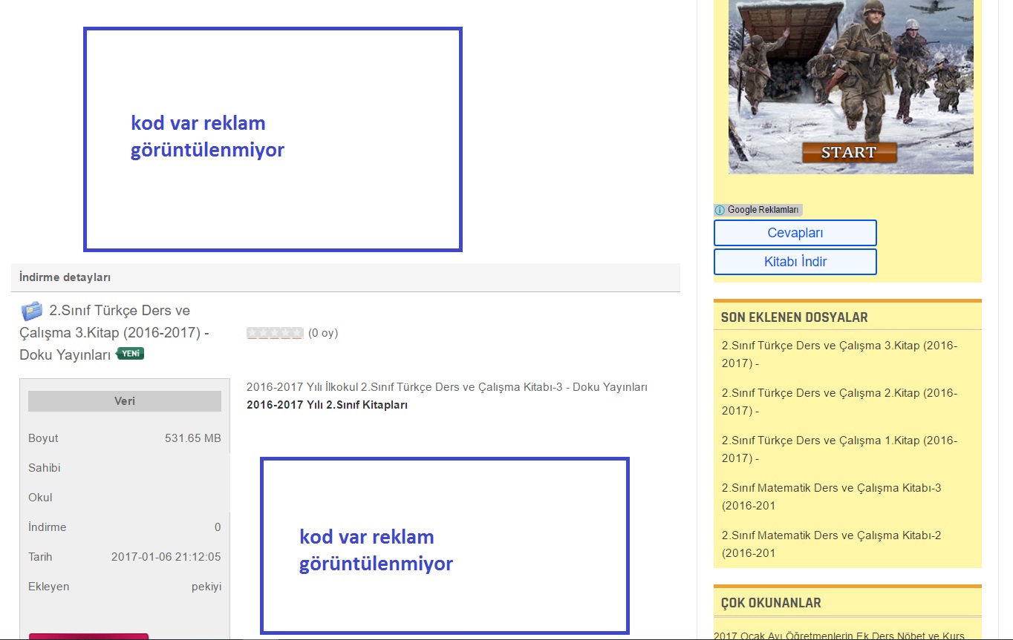The width and height of the screenshot is (1013, 640).
Task: Click the uploader name pekiyi
Action: pos(206,587)
